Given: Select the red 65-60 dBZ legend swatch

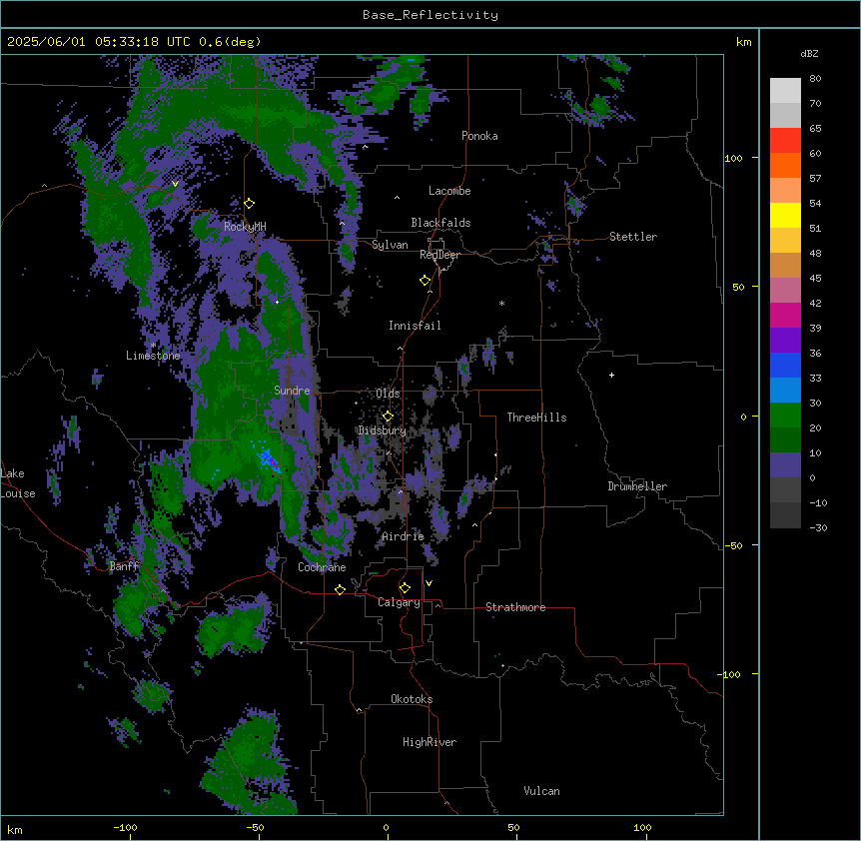Looking at the screenshot, I should tap(785, 140).
